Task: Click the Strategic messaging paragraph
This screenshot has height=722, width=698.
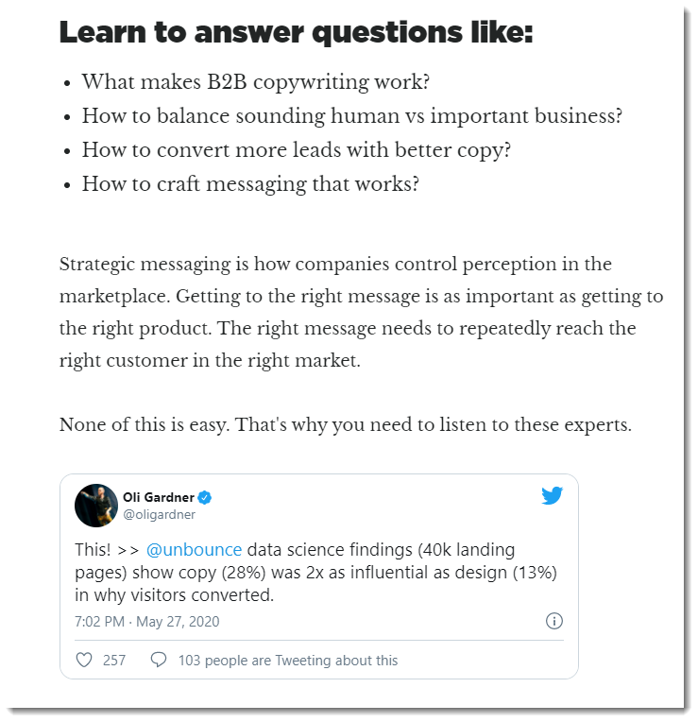Action: (361, 312)
